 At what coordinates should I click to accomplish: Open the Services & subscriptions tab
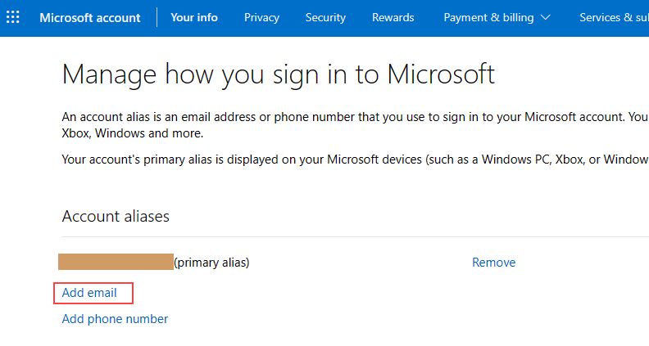click(x=613, y=17)
